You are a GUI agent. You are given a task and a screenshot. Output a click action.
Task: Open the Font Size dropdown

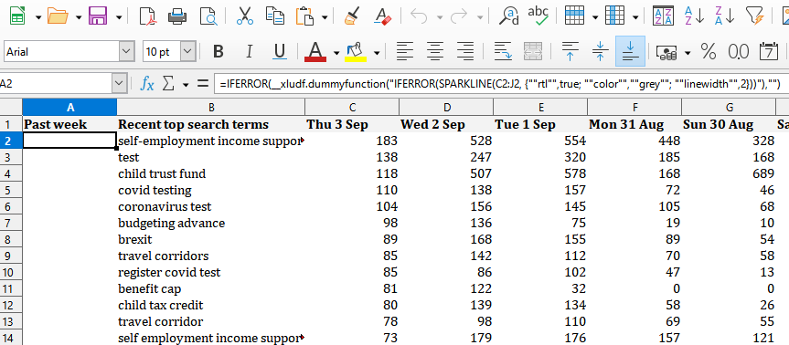point(187,51)
